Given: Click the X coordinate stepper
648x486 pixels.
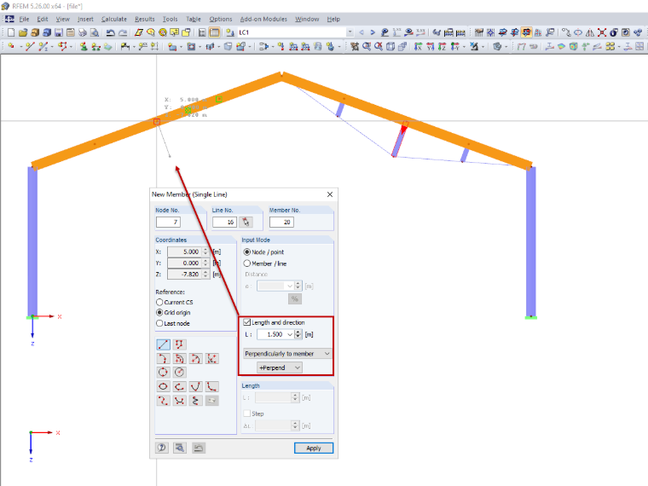Looking at the screenshot, I should coord(205,252).
